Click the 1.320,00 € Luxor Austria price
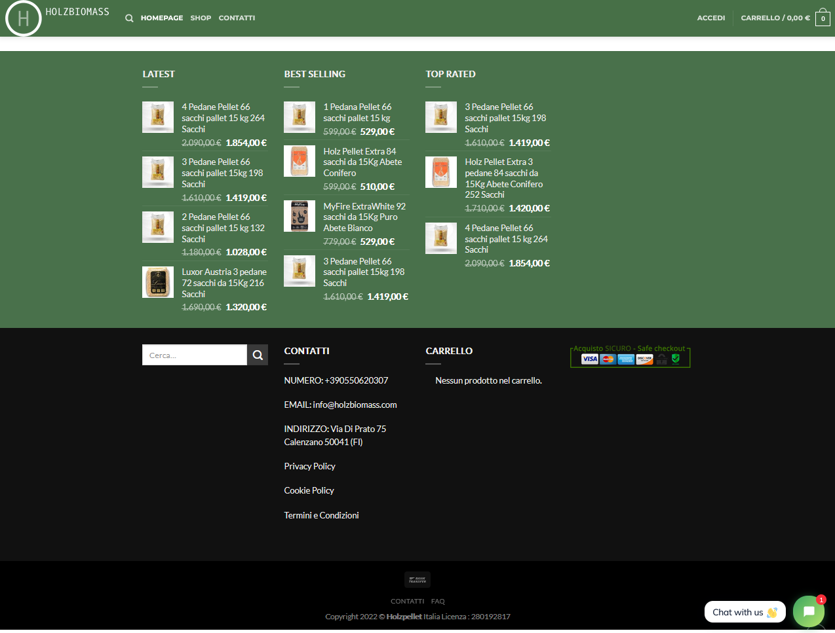This screenshot has width=835, height=633. pyautogui.click(x=246, y=307)
